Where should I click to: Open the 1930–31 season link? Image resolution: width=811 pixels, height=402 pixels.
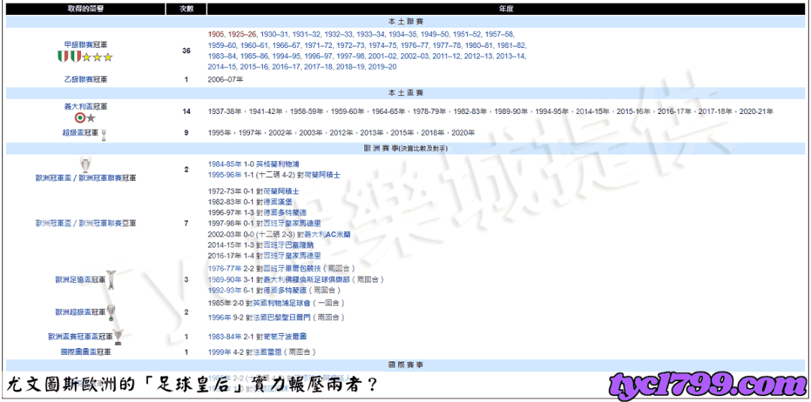click(x=274, y=34)
